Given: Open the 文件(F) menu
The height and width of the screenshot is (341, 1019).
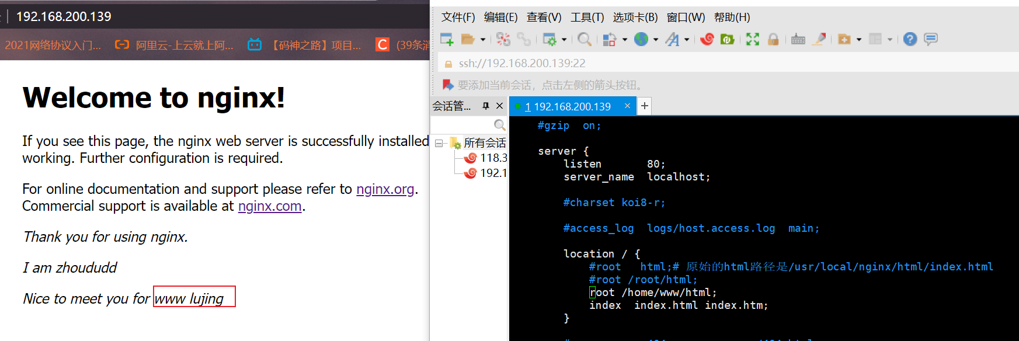Looking at the screenshot, I should coord(458,18).
